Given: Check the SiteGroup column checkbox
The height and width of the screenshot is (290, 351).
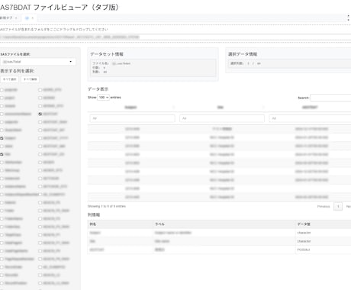Looking at the screenshot, I should [x=2, y=170].
